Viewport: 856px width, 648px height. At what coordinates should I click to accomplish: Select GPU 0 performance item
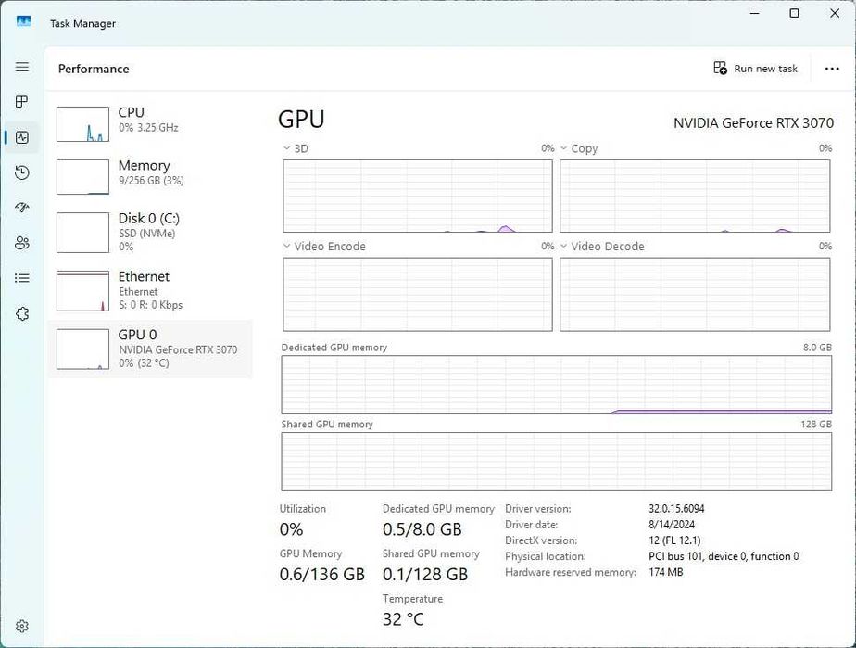tap(150, 349)
